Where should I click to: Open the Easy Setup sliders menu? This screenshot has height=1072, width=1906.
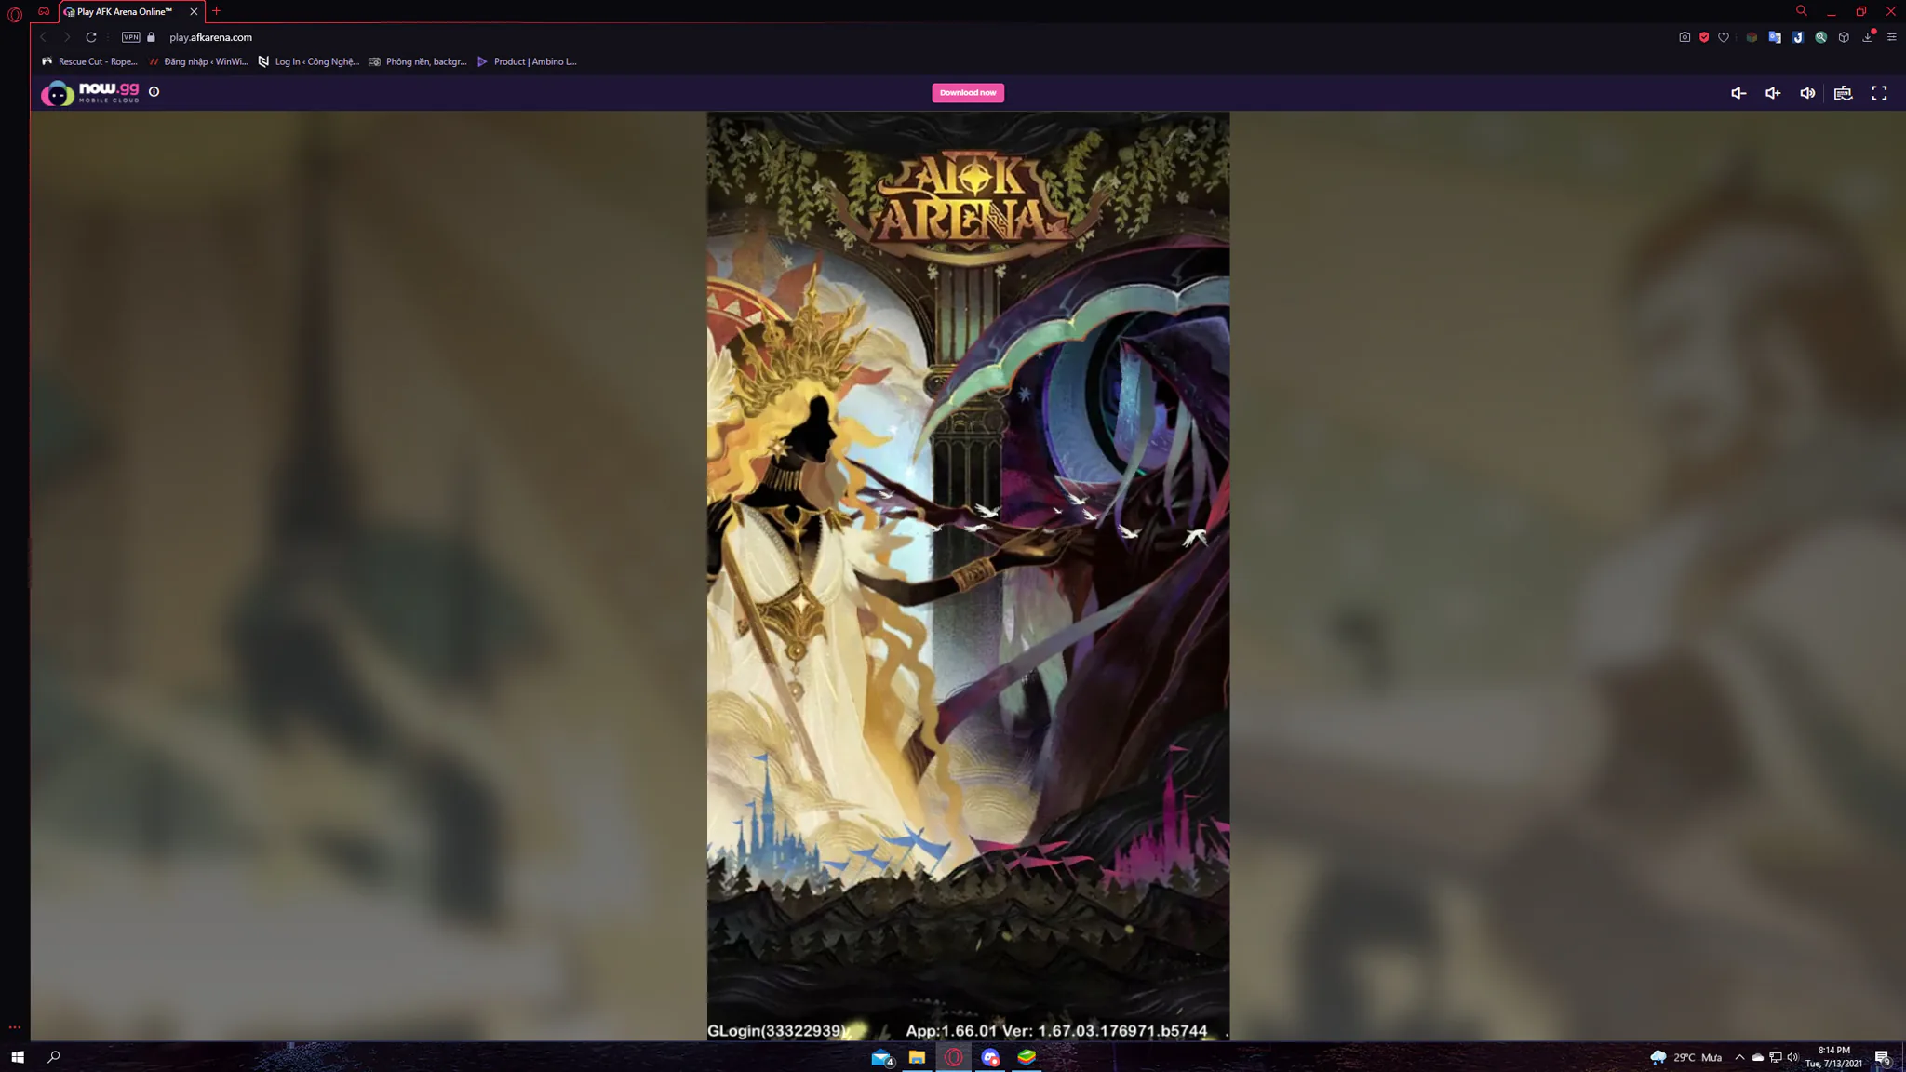click(x=1892, y=37)
